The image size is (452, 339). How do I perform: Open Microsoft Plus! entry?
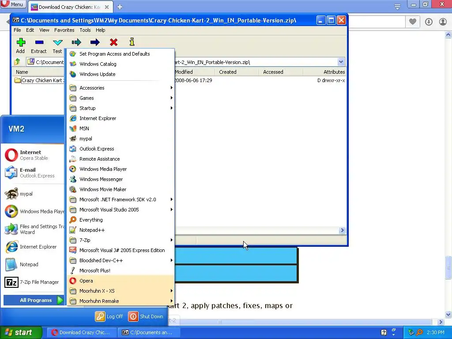121,271
